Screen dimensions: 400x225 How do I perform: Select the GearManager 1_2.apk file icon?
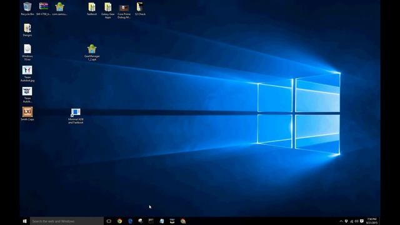coord(92,52)
